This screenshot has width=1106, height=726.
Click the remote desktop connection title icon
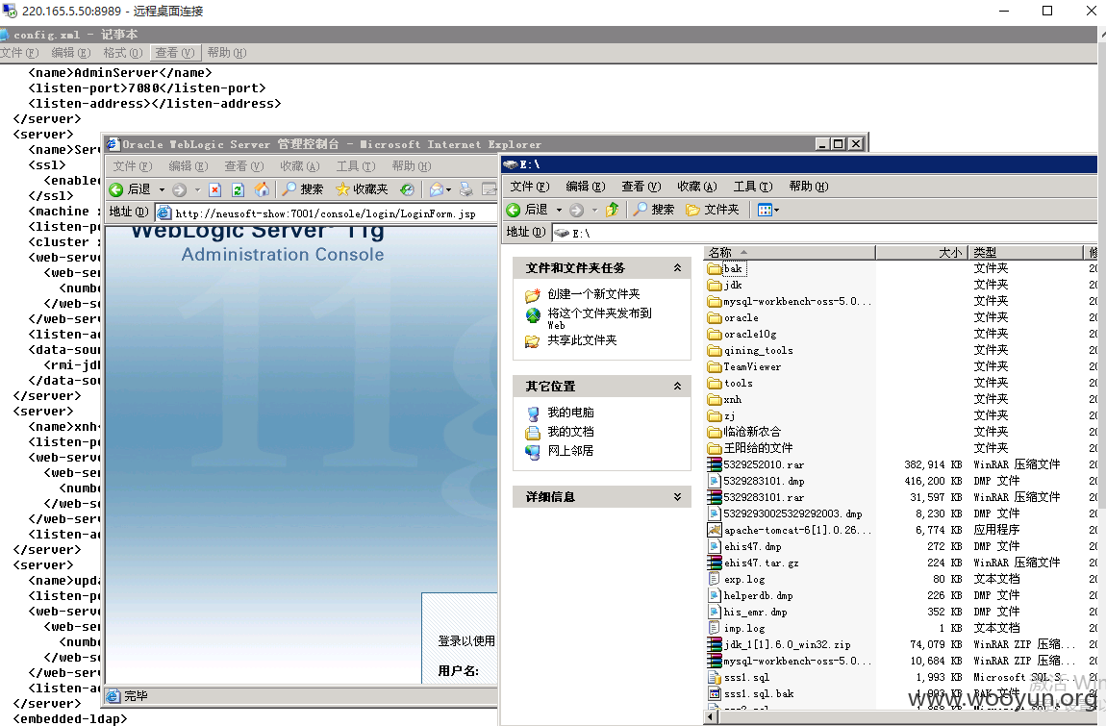(x=10, y=11)
